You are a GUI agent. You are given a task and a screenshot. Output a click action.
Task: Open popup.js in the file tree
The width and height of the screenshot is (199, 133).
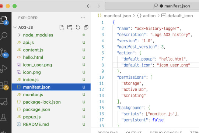tap(51, 117)
